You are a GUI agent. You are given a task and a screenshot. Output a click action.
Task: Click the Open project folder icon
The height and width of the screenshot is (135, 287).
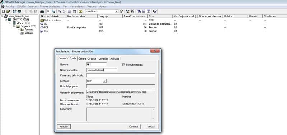(x=8, y=11)
